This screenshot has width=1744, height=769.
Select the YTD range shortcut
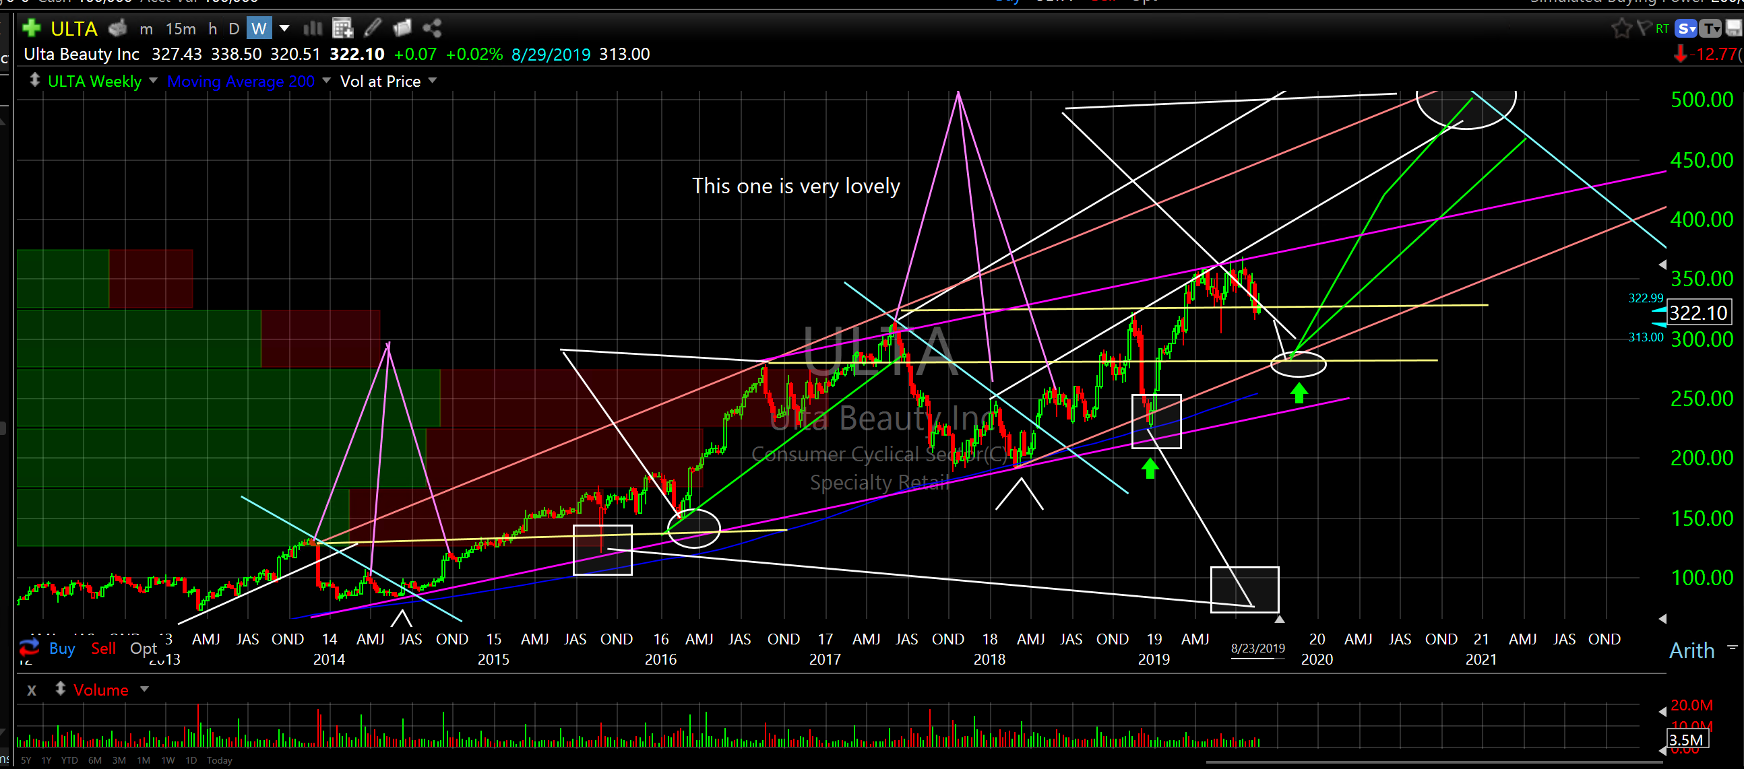click(x=69, y=760)
